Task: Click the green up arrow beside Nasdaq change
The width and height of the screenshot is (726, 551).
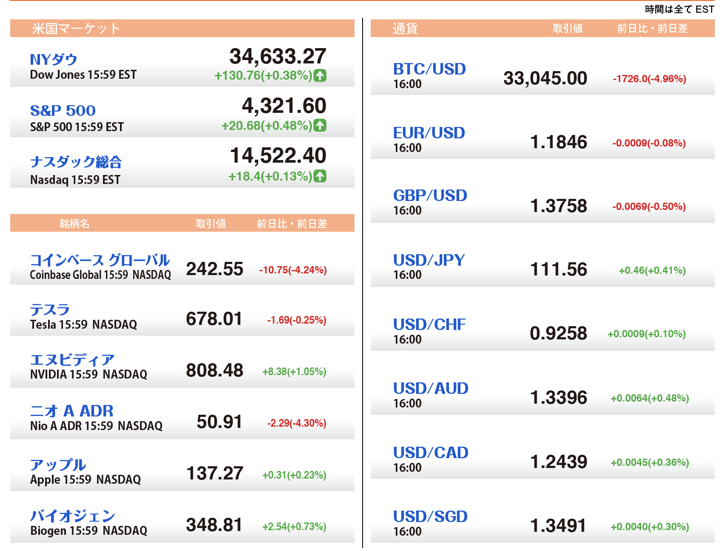Action: 320,176
